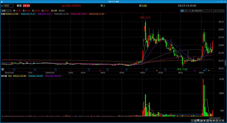227x123 pixels.
Task: Click the minus zoom-out icon
Action: coord(220,121)
